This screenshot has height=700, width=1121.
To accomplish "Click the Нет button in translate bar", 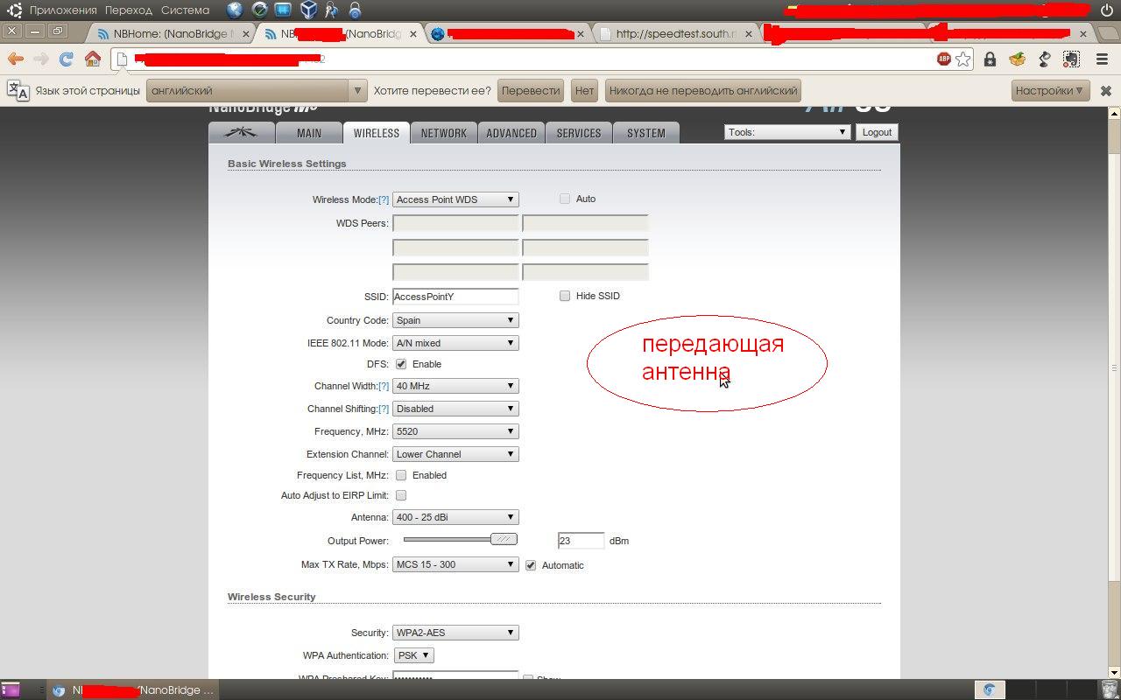I will click(584, 90).
